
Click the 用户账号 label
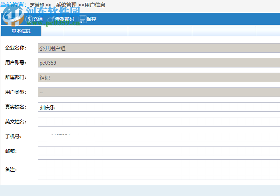click(16, 63)
